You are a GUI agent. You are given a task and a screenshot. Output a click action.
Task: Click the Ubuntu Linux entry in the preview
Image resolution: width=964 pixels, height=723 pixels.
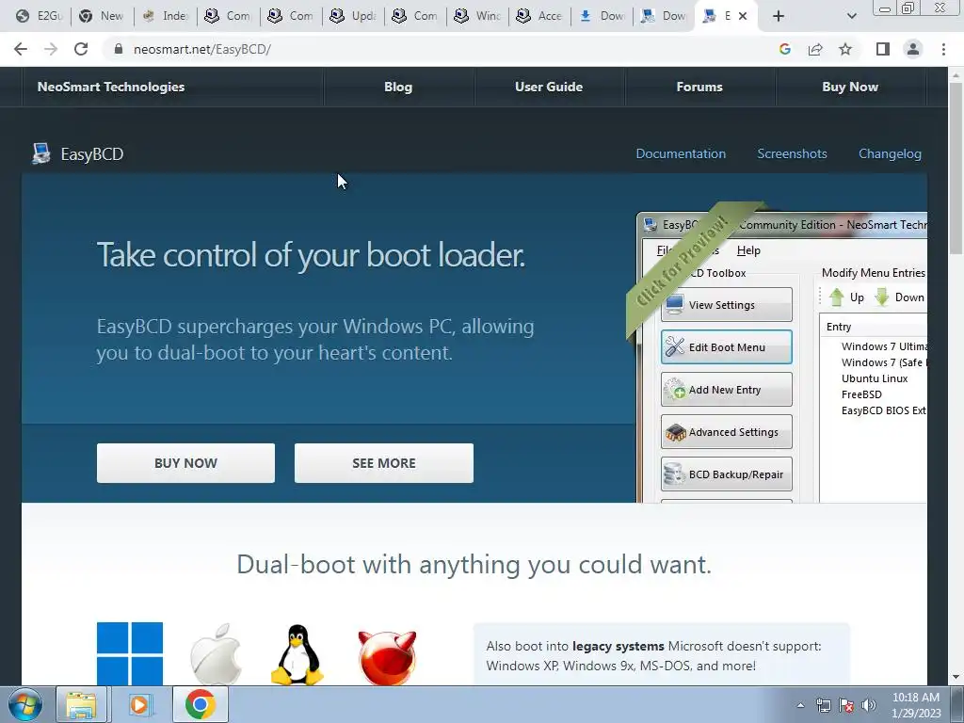875,378
